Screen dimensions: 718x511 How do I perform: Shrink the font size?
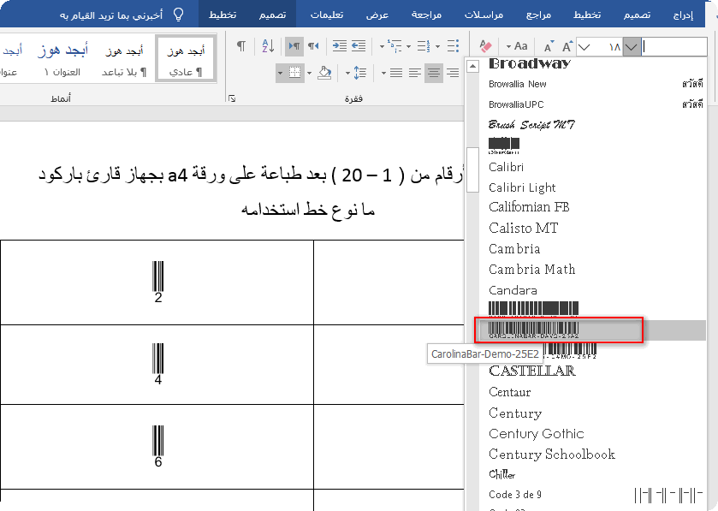coord(549,47)
